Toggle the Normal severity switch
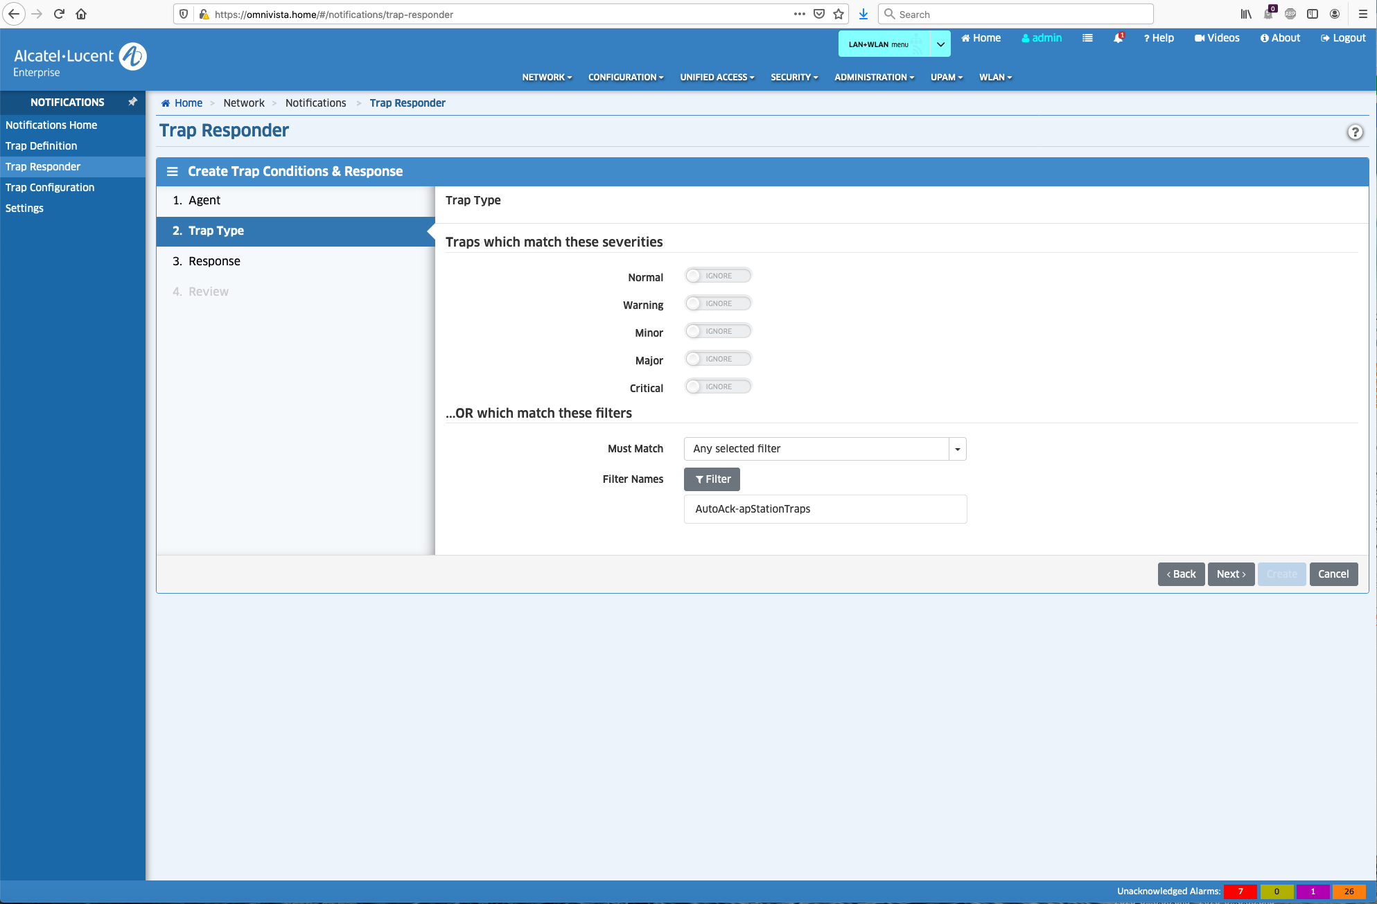The height and width of the screenshot is (904, 1377). [717, 276]
